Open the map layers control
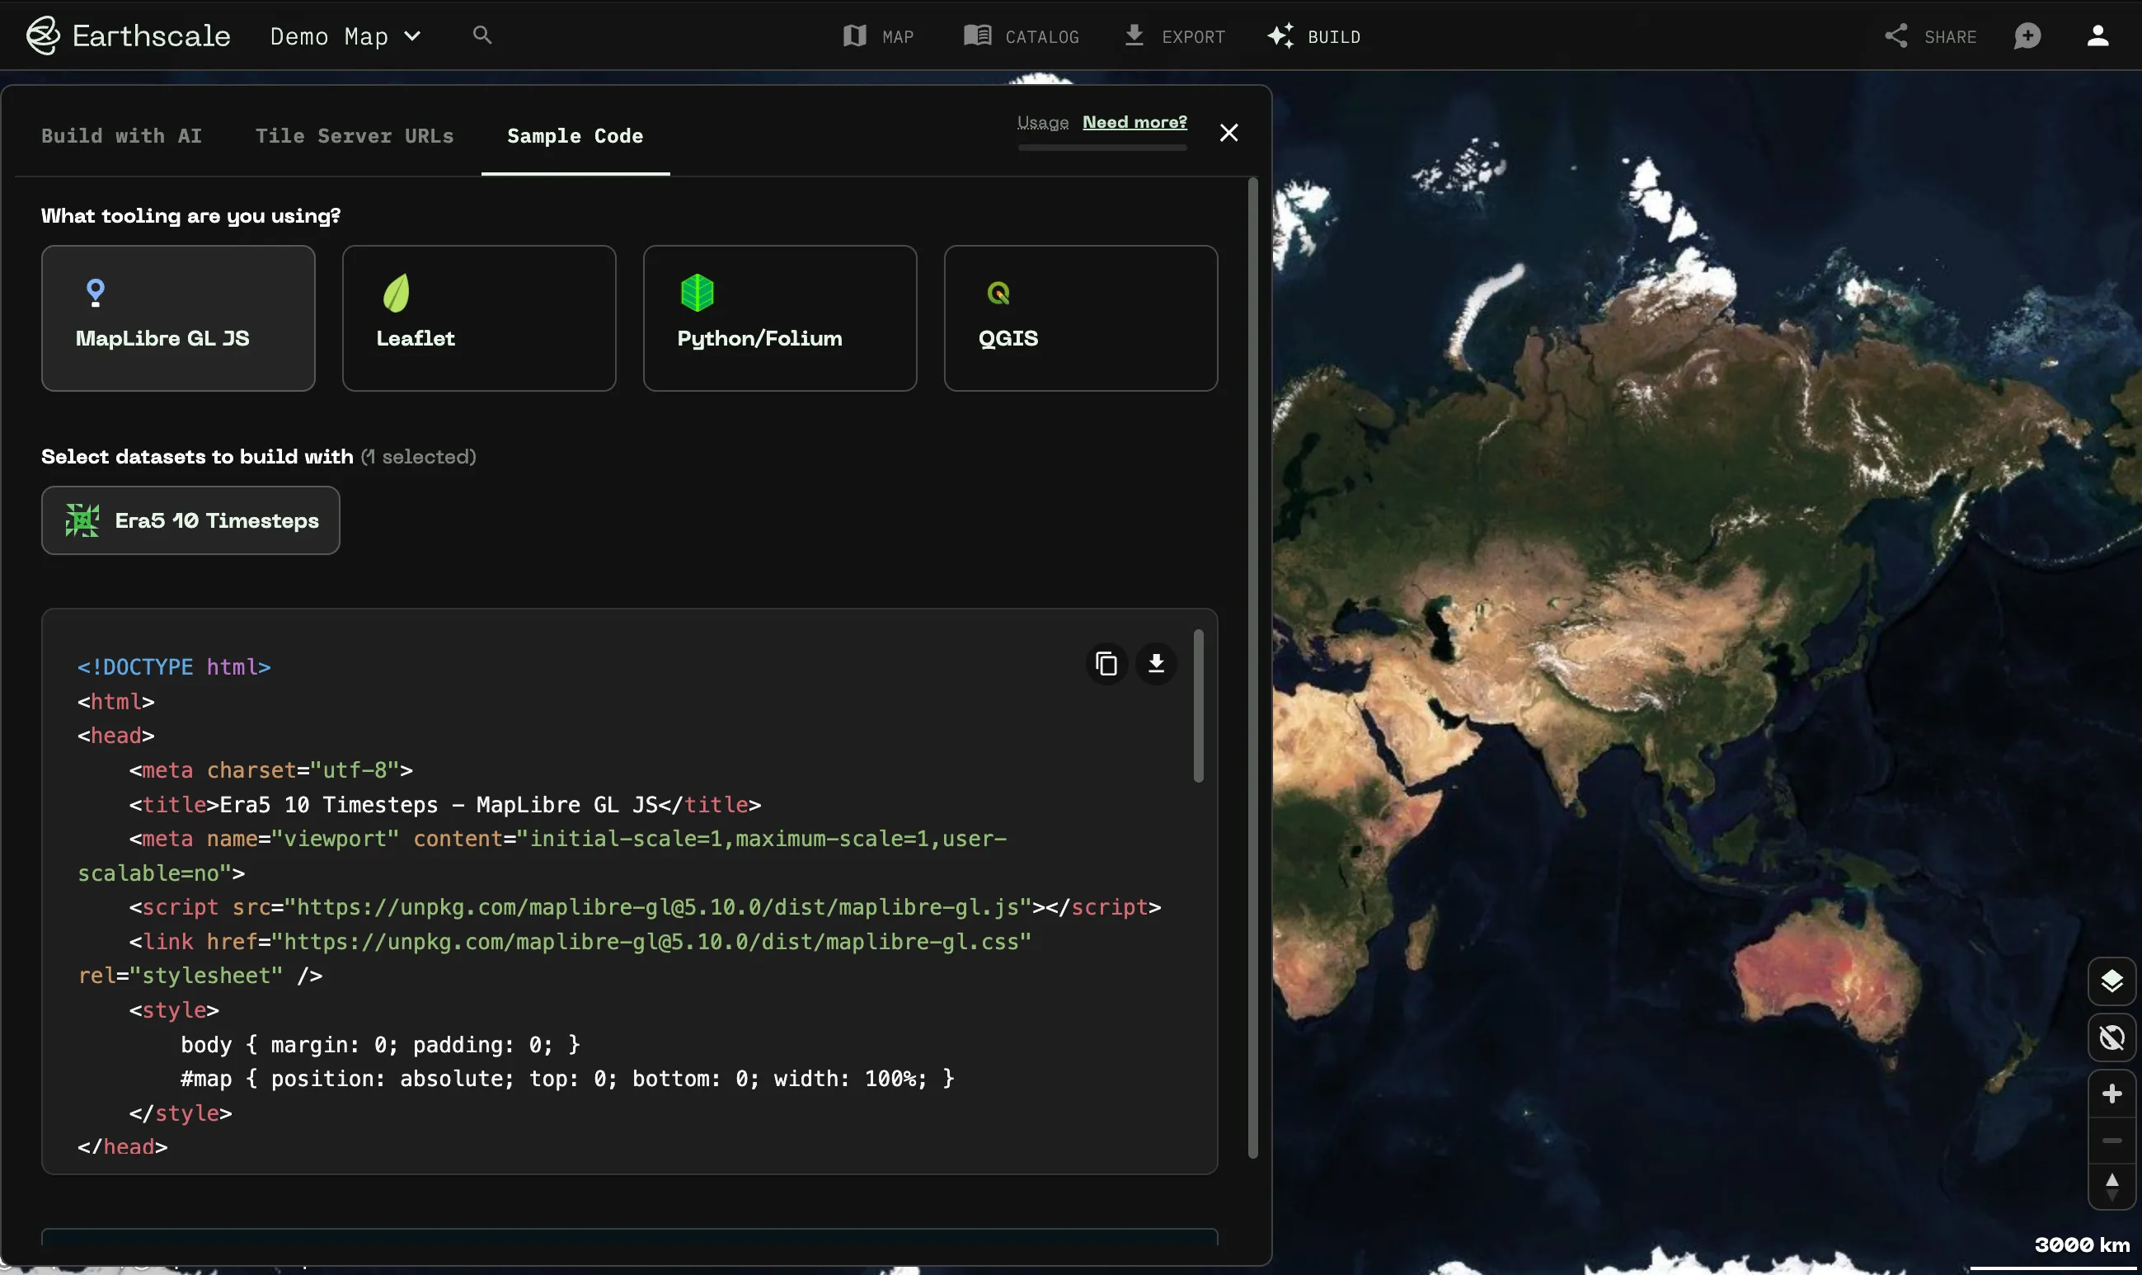This screenshot has width=2142, height=1275. click(x=2111, y=981)
